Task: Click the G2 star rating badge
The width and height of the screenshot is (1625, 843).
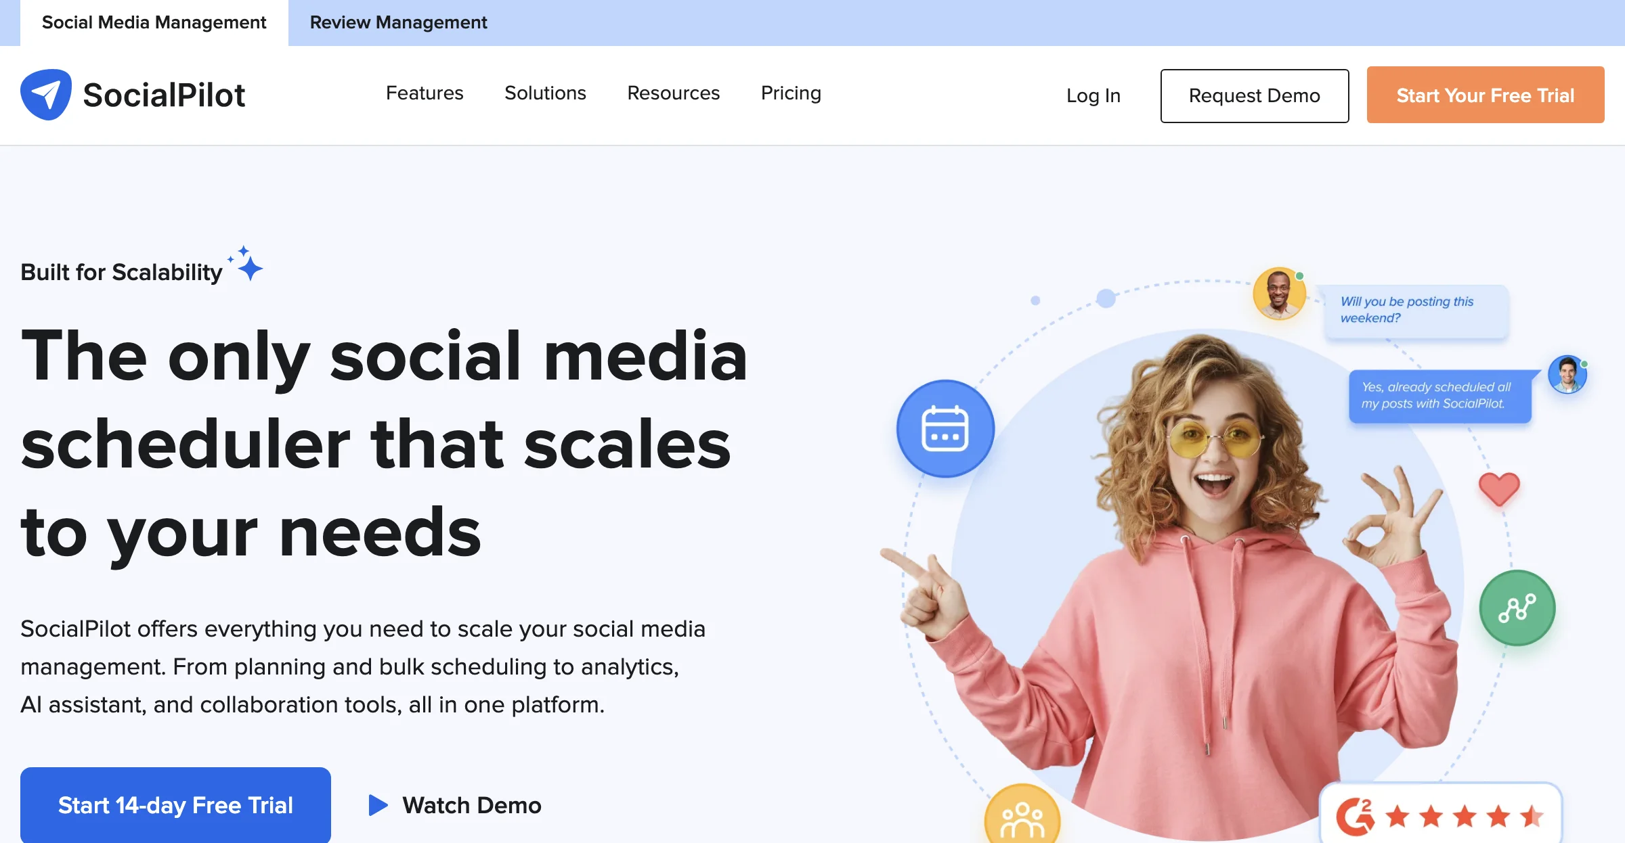Action: coord(1441,814)
